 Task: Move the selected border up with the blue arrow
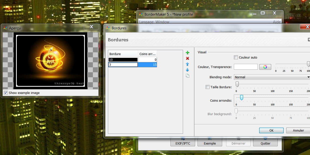click(188, 64)
